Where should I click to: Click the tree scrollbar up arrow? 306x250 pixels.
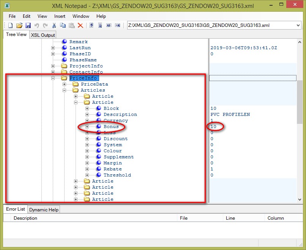[x=300, y=42]
